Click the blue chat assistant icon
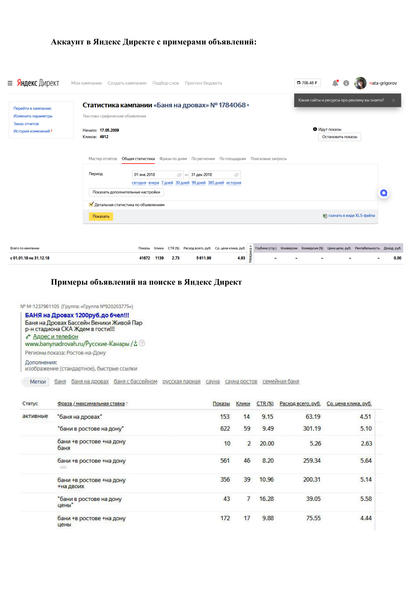420x594 pixels. coord(384,193)
